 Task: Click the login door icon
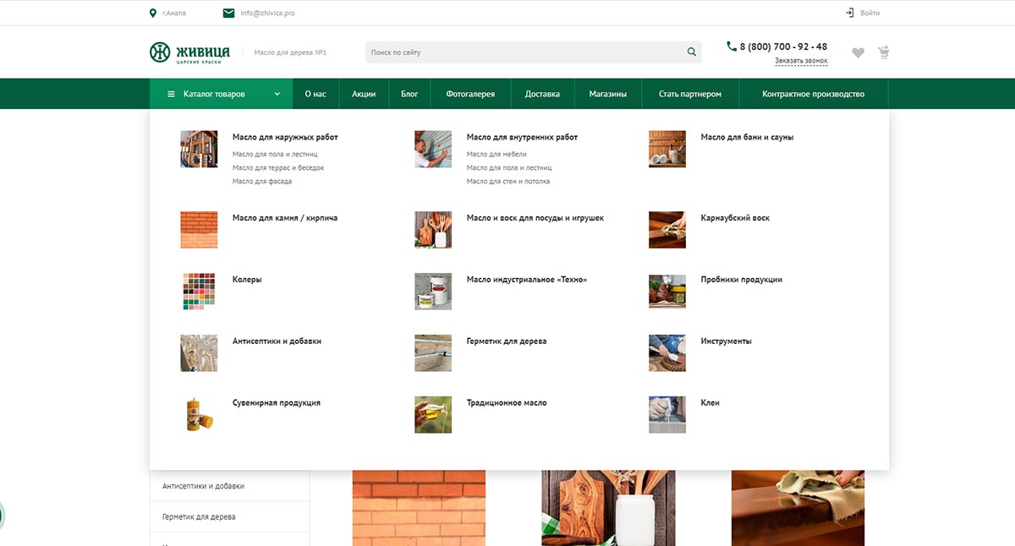(x=850, y=13)
